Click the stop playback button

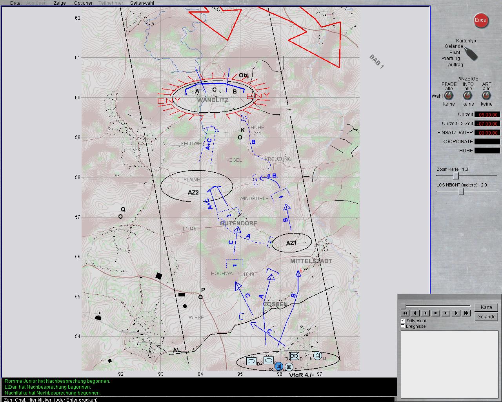click(x=435, y=313)
